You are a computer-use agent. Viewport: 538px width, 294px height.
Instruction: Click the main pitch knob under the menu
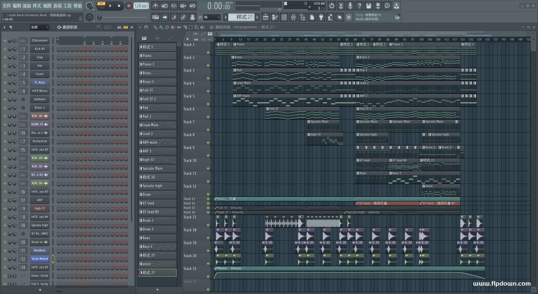[x=89, y=17]
